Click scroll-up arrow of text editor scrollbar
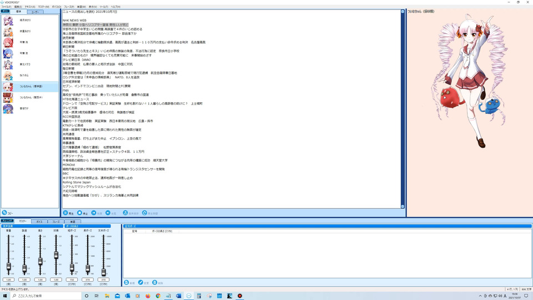This screenshot has width=533, height=300. pyautogui.click(x=403, y=12)
